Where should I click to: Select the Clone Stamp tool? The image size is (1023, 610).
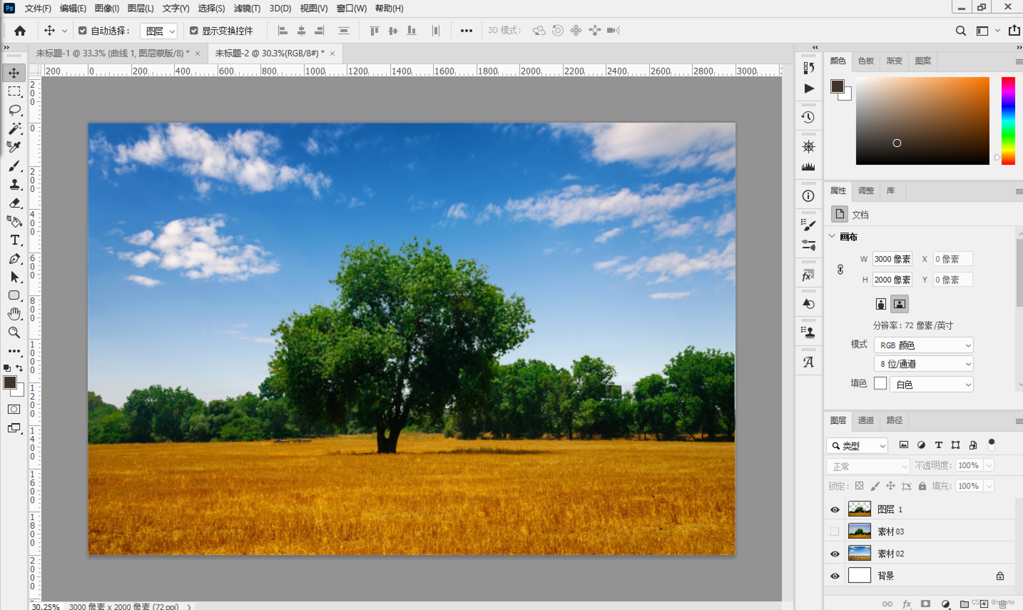14,184
